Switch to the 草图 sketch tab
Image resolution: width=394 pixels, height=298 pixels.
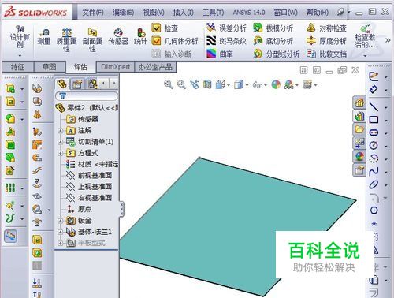[50, 67]
